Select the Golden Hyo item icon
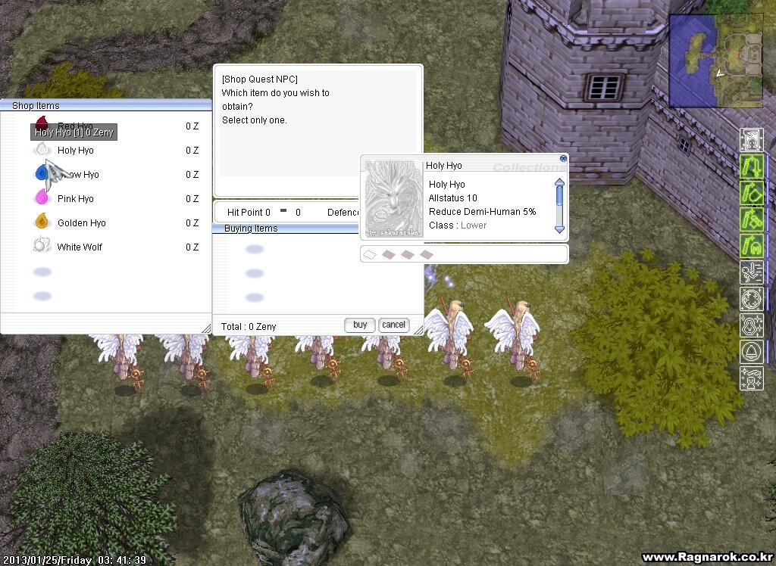 point(42,222)
